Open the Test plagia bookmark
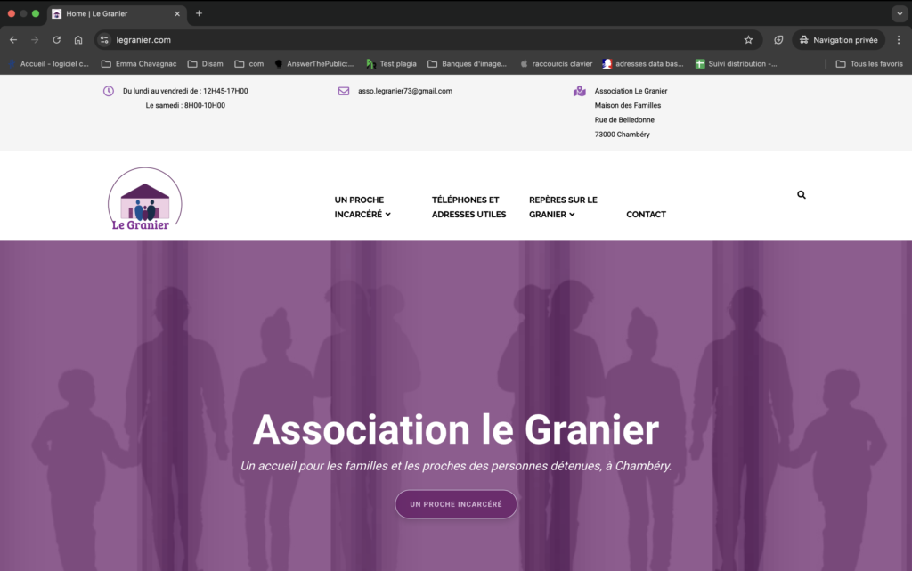The width and height of the screenshot is (912, 571). click(392, 64)
